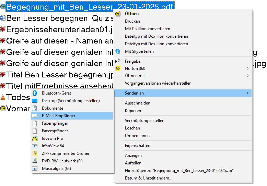Select E-Mail-Empfänger in the send menu
Viewport: 267px width, 186px height.
coord(58,116)
